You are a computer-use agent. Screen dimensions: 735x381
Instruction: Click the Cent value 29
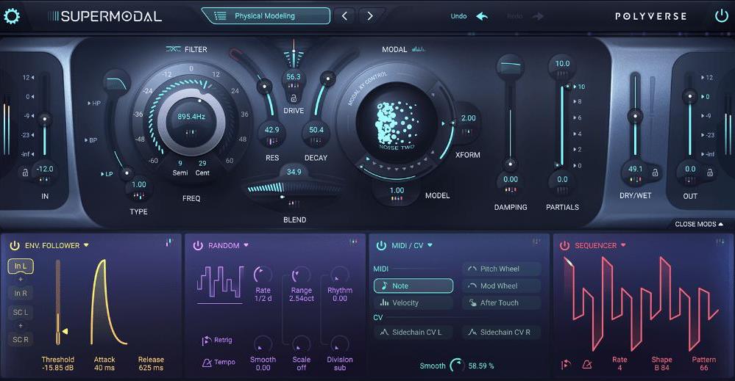pyautogui.click(x=202, y=163)
